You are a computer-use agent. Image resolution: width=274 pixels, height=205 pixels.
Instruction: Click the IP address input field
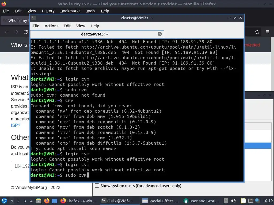click(x=20, y=166)
